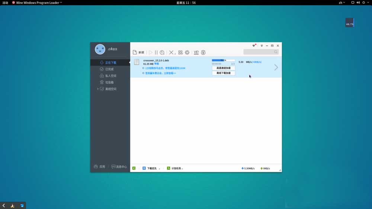Screen dimensions: 372x209
Task: Click the 离线下载加速 button
Action: coord(224,73)
